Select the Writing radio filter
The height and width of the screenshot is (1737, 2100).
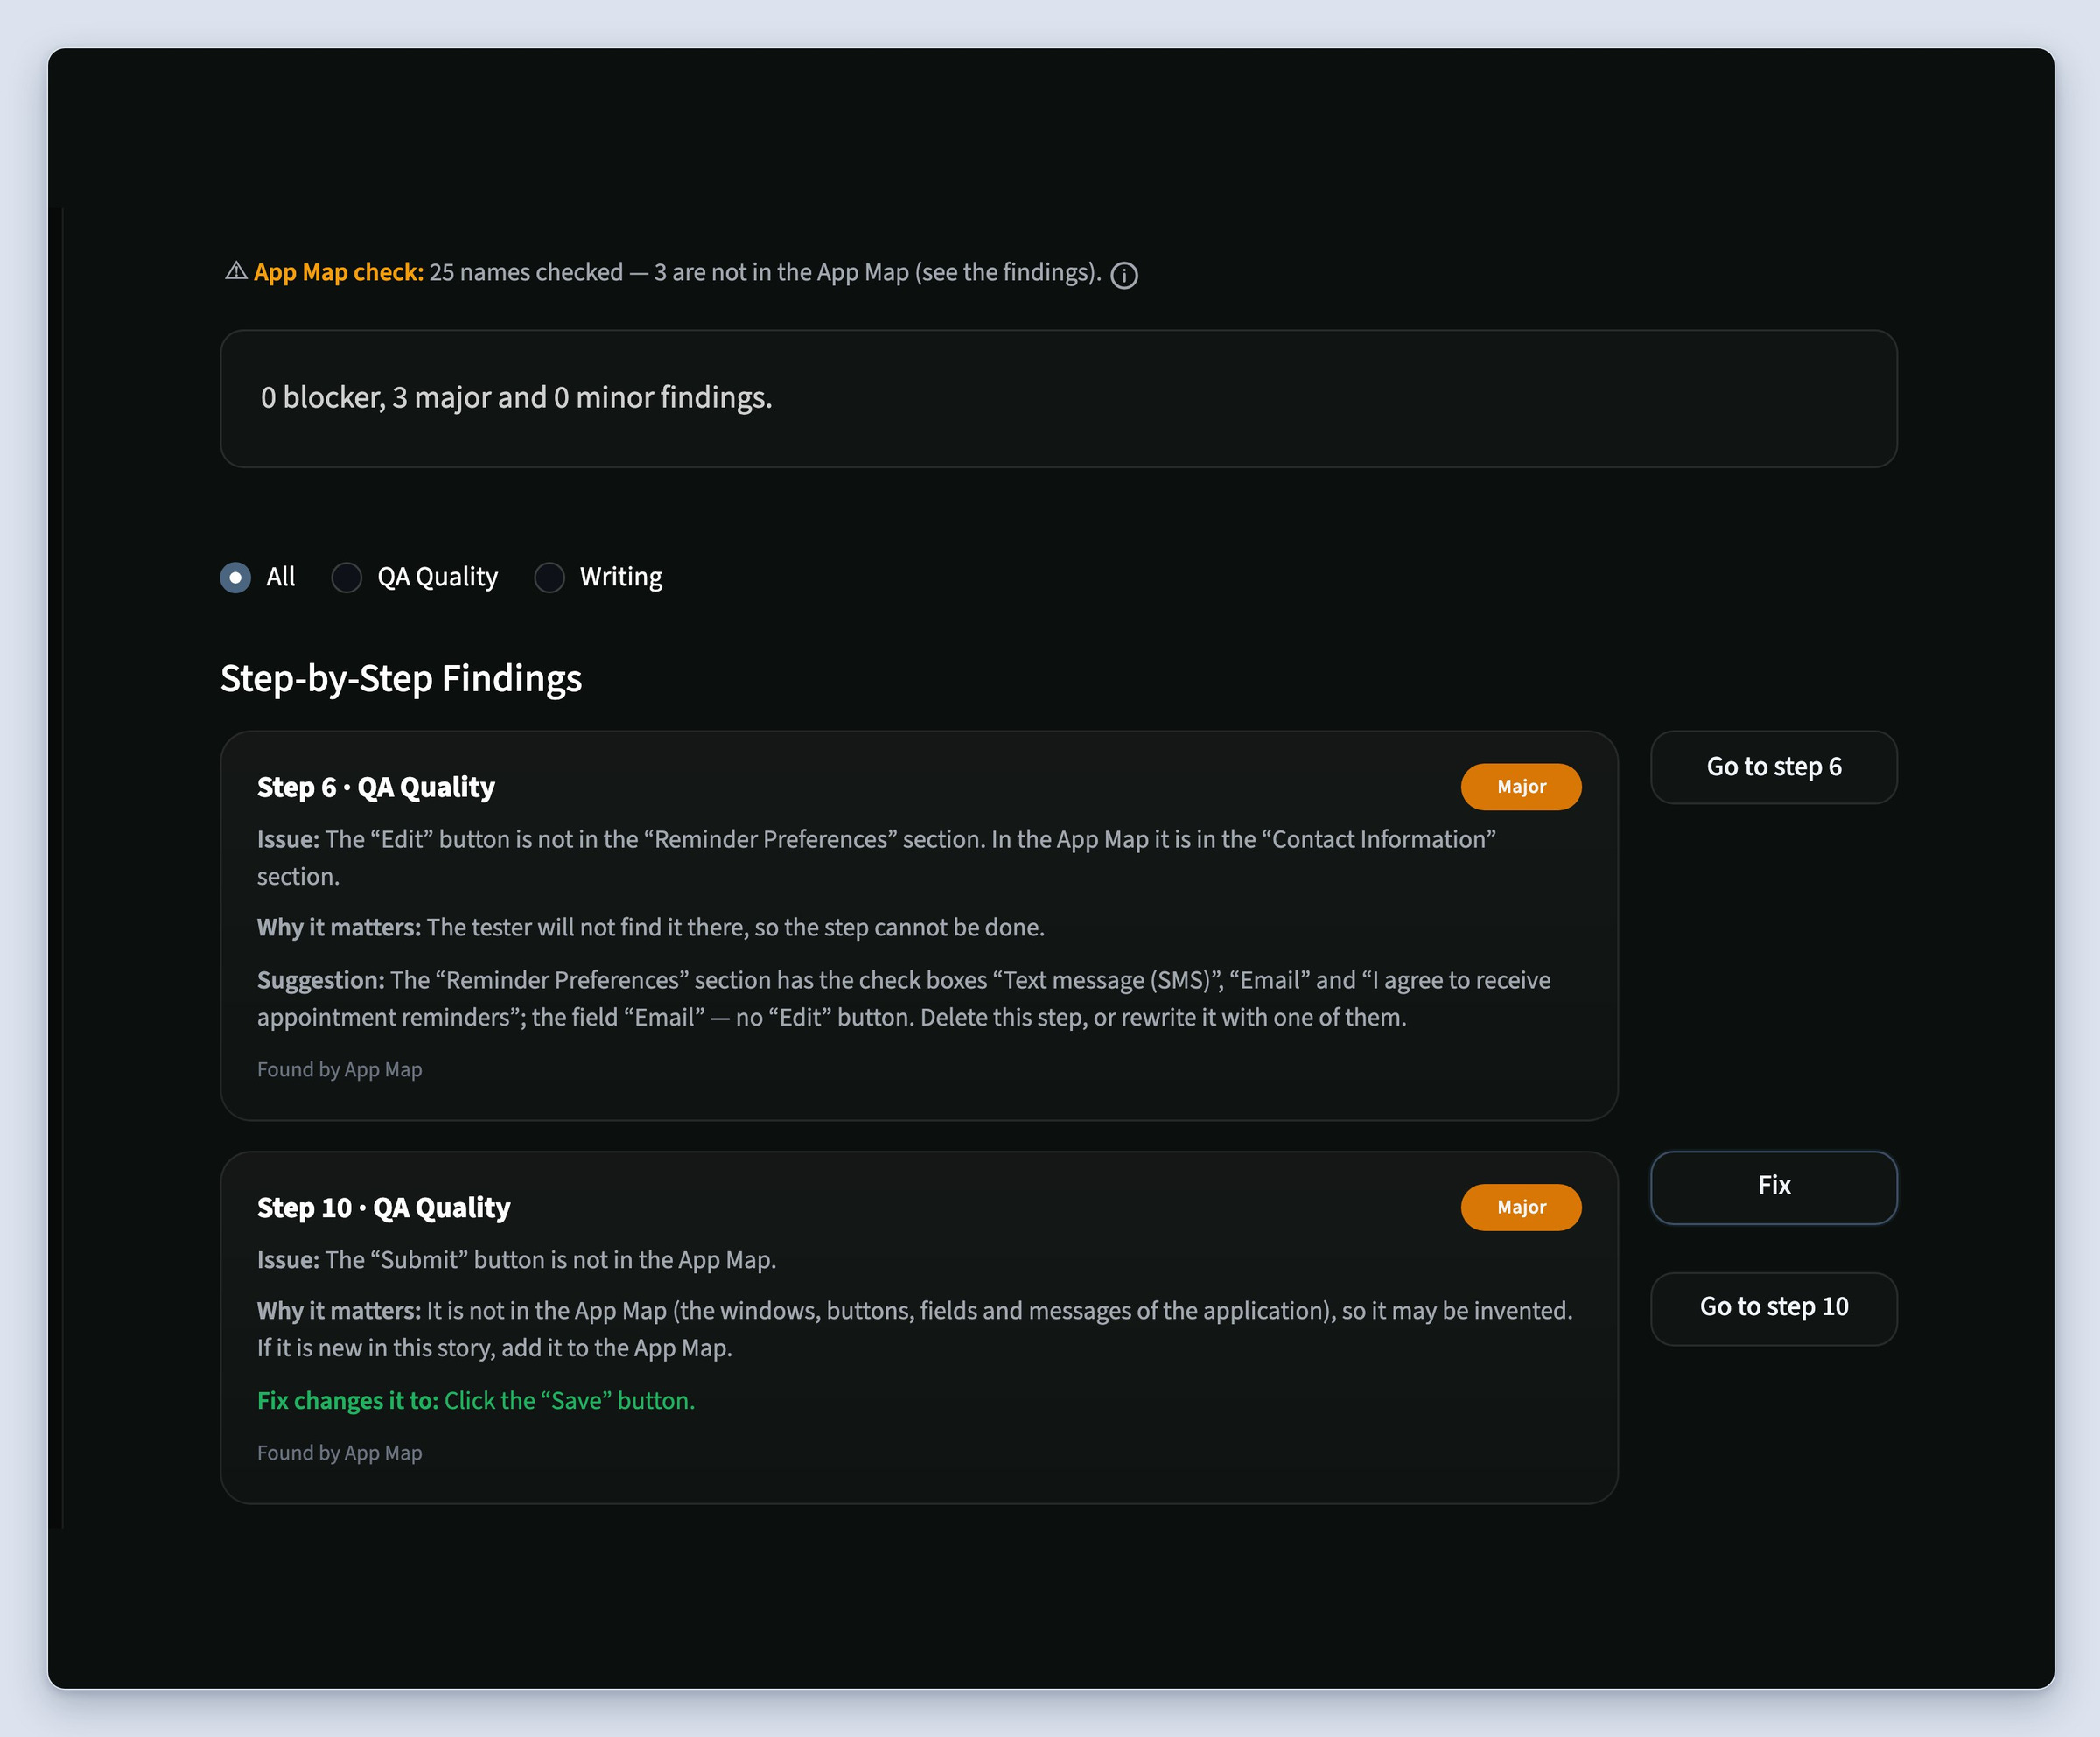tap(550, 577)
